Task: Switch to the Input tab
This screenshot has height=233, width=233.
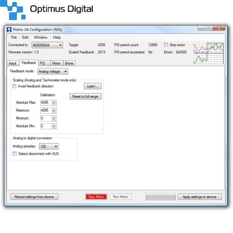Action: [x=13, y=63]
